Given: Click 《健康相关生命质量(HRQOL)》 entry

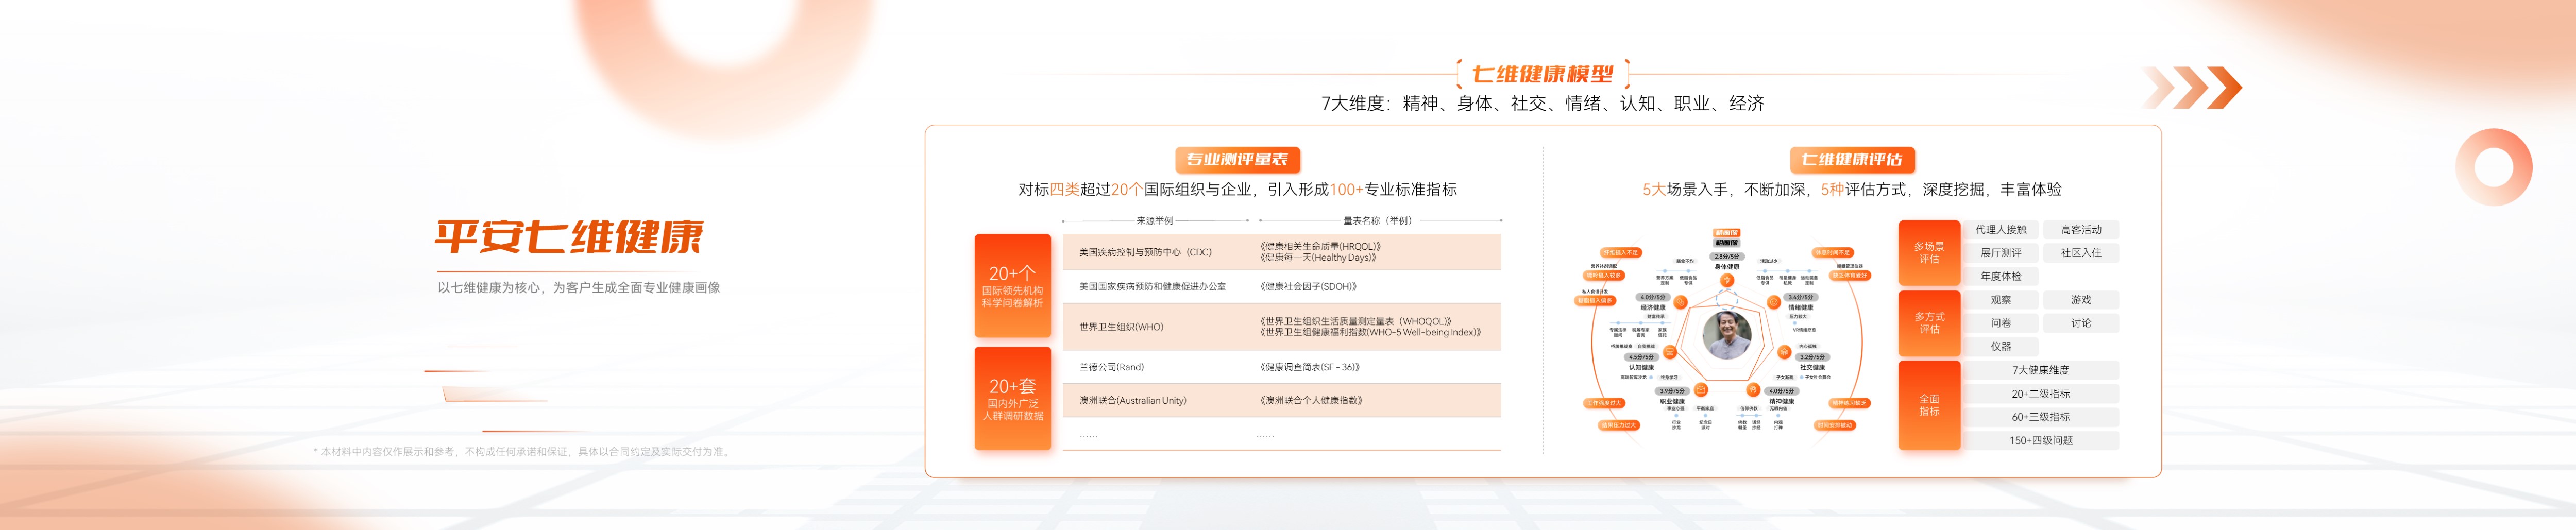Looking at the screenshot, I should tap(1321, 246).
